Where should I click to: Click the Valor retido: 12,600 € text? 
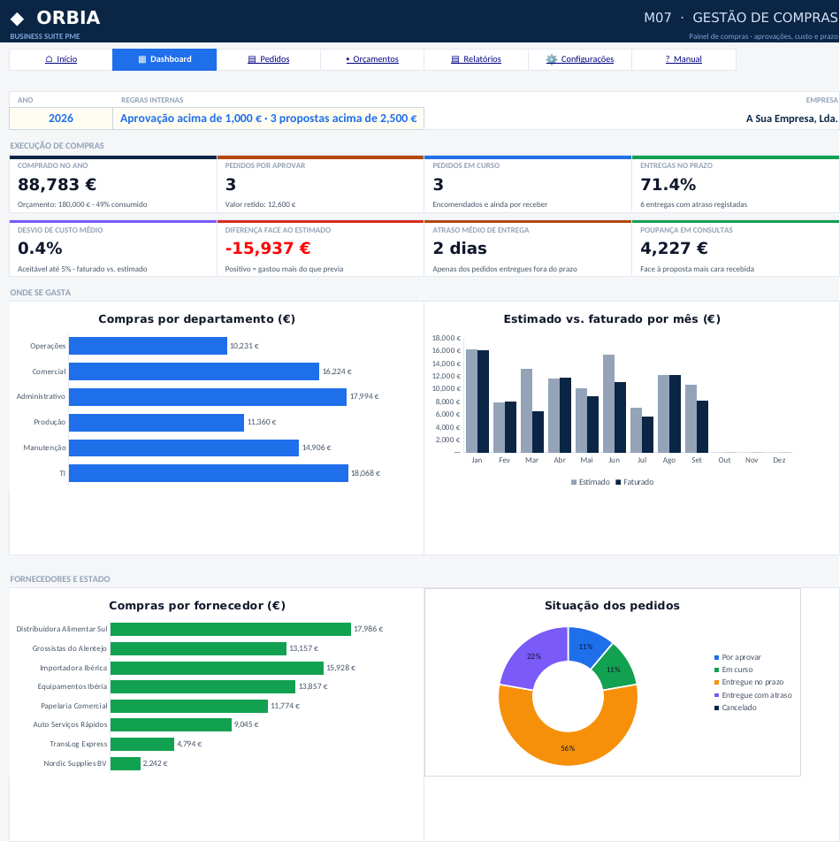pos(260,204)
